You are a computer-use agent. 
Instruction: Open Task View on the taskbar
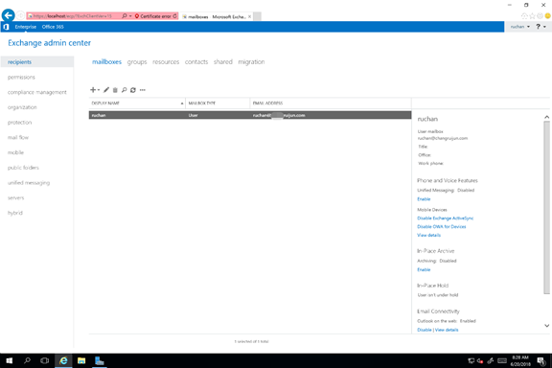(45, 360)
